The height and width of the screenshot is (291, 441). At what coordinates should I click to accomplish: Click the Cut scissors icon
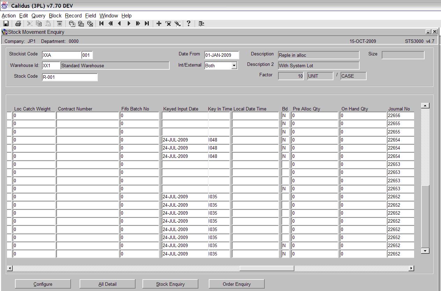[30, 24]
